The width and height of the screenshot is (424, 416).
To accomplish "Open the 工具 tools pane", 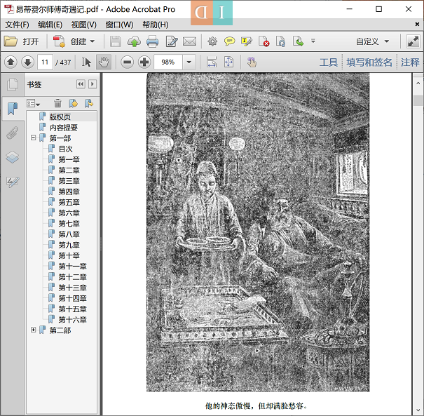I will pyautogui.click(x=329, y=62).
